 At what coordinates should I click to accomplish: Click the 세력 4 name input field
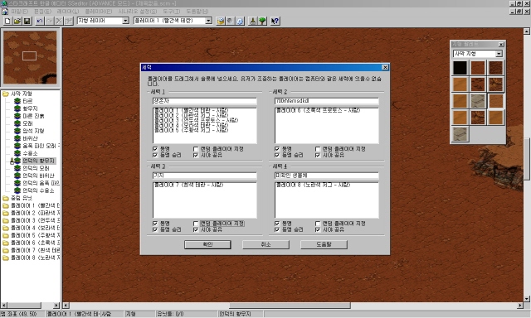pyautogui.click(x=326, y=176)
